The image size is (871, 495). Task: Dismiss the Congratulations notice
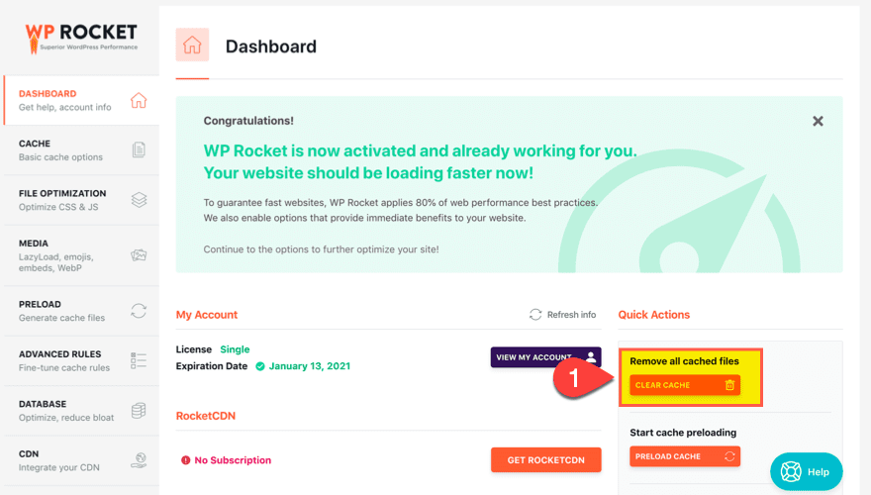(x=818, y=121)
